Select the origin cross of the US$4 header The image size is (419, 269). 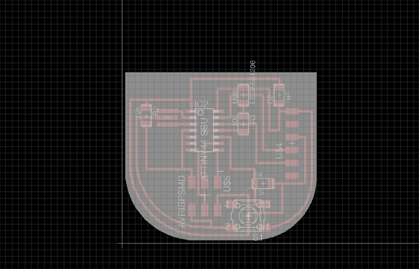[293, 143]
